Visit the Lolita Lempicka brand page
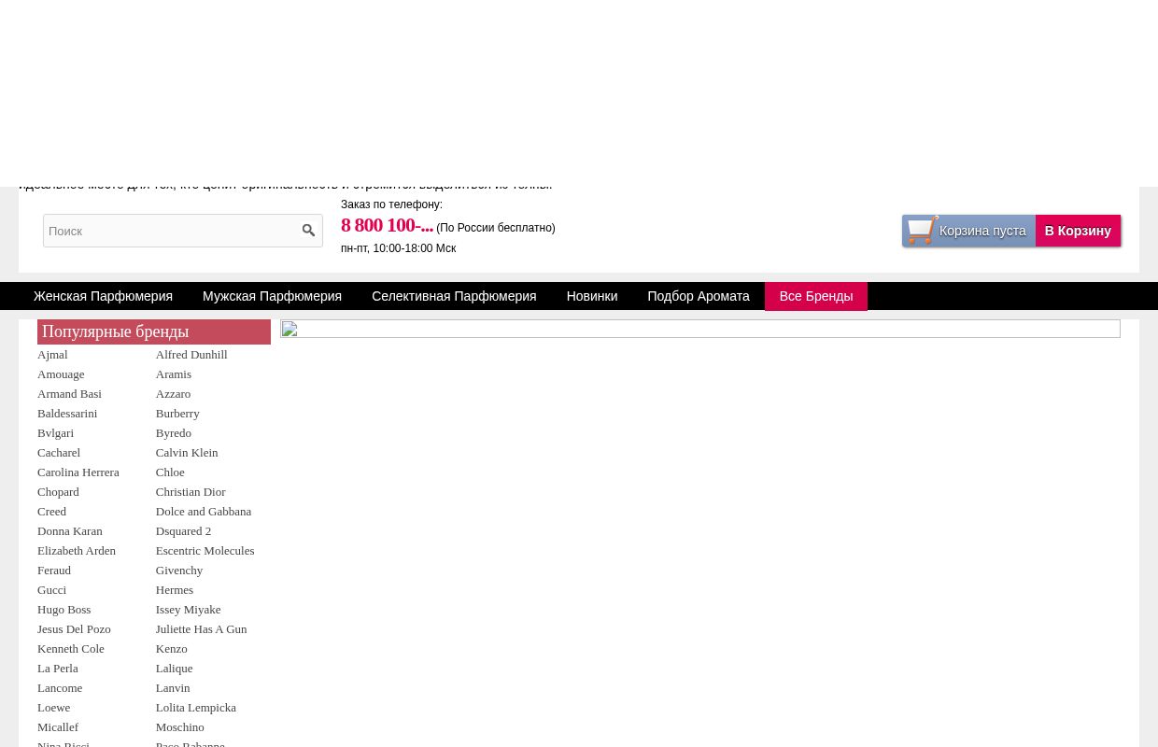The width and height of the screenshot is (1158, 747). pos(195,708)
